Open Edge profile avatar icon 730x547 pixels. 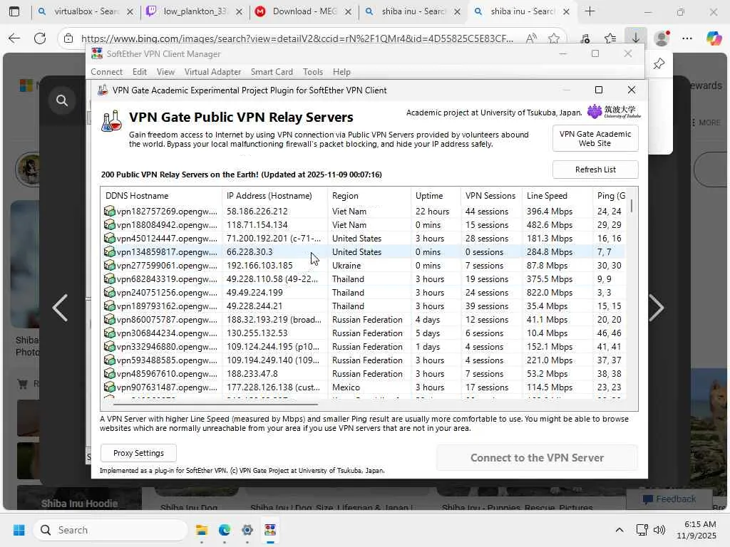(662, 38)
